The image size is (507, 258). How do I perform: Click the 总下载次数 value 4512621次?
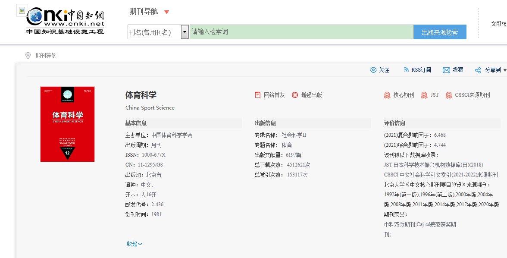[x=299, y=165]
